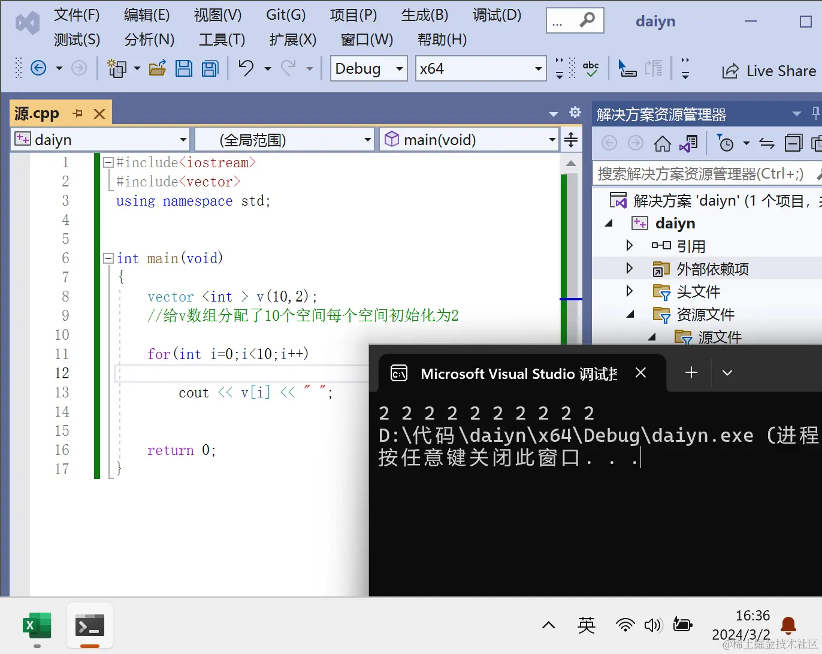Open a new console tab

(691, 373)
